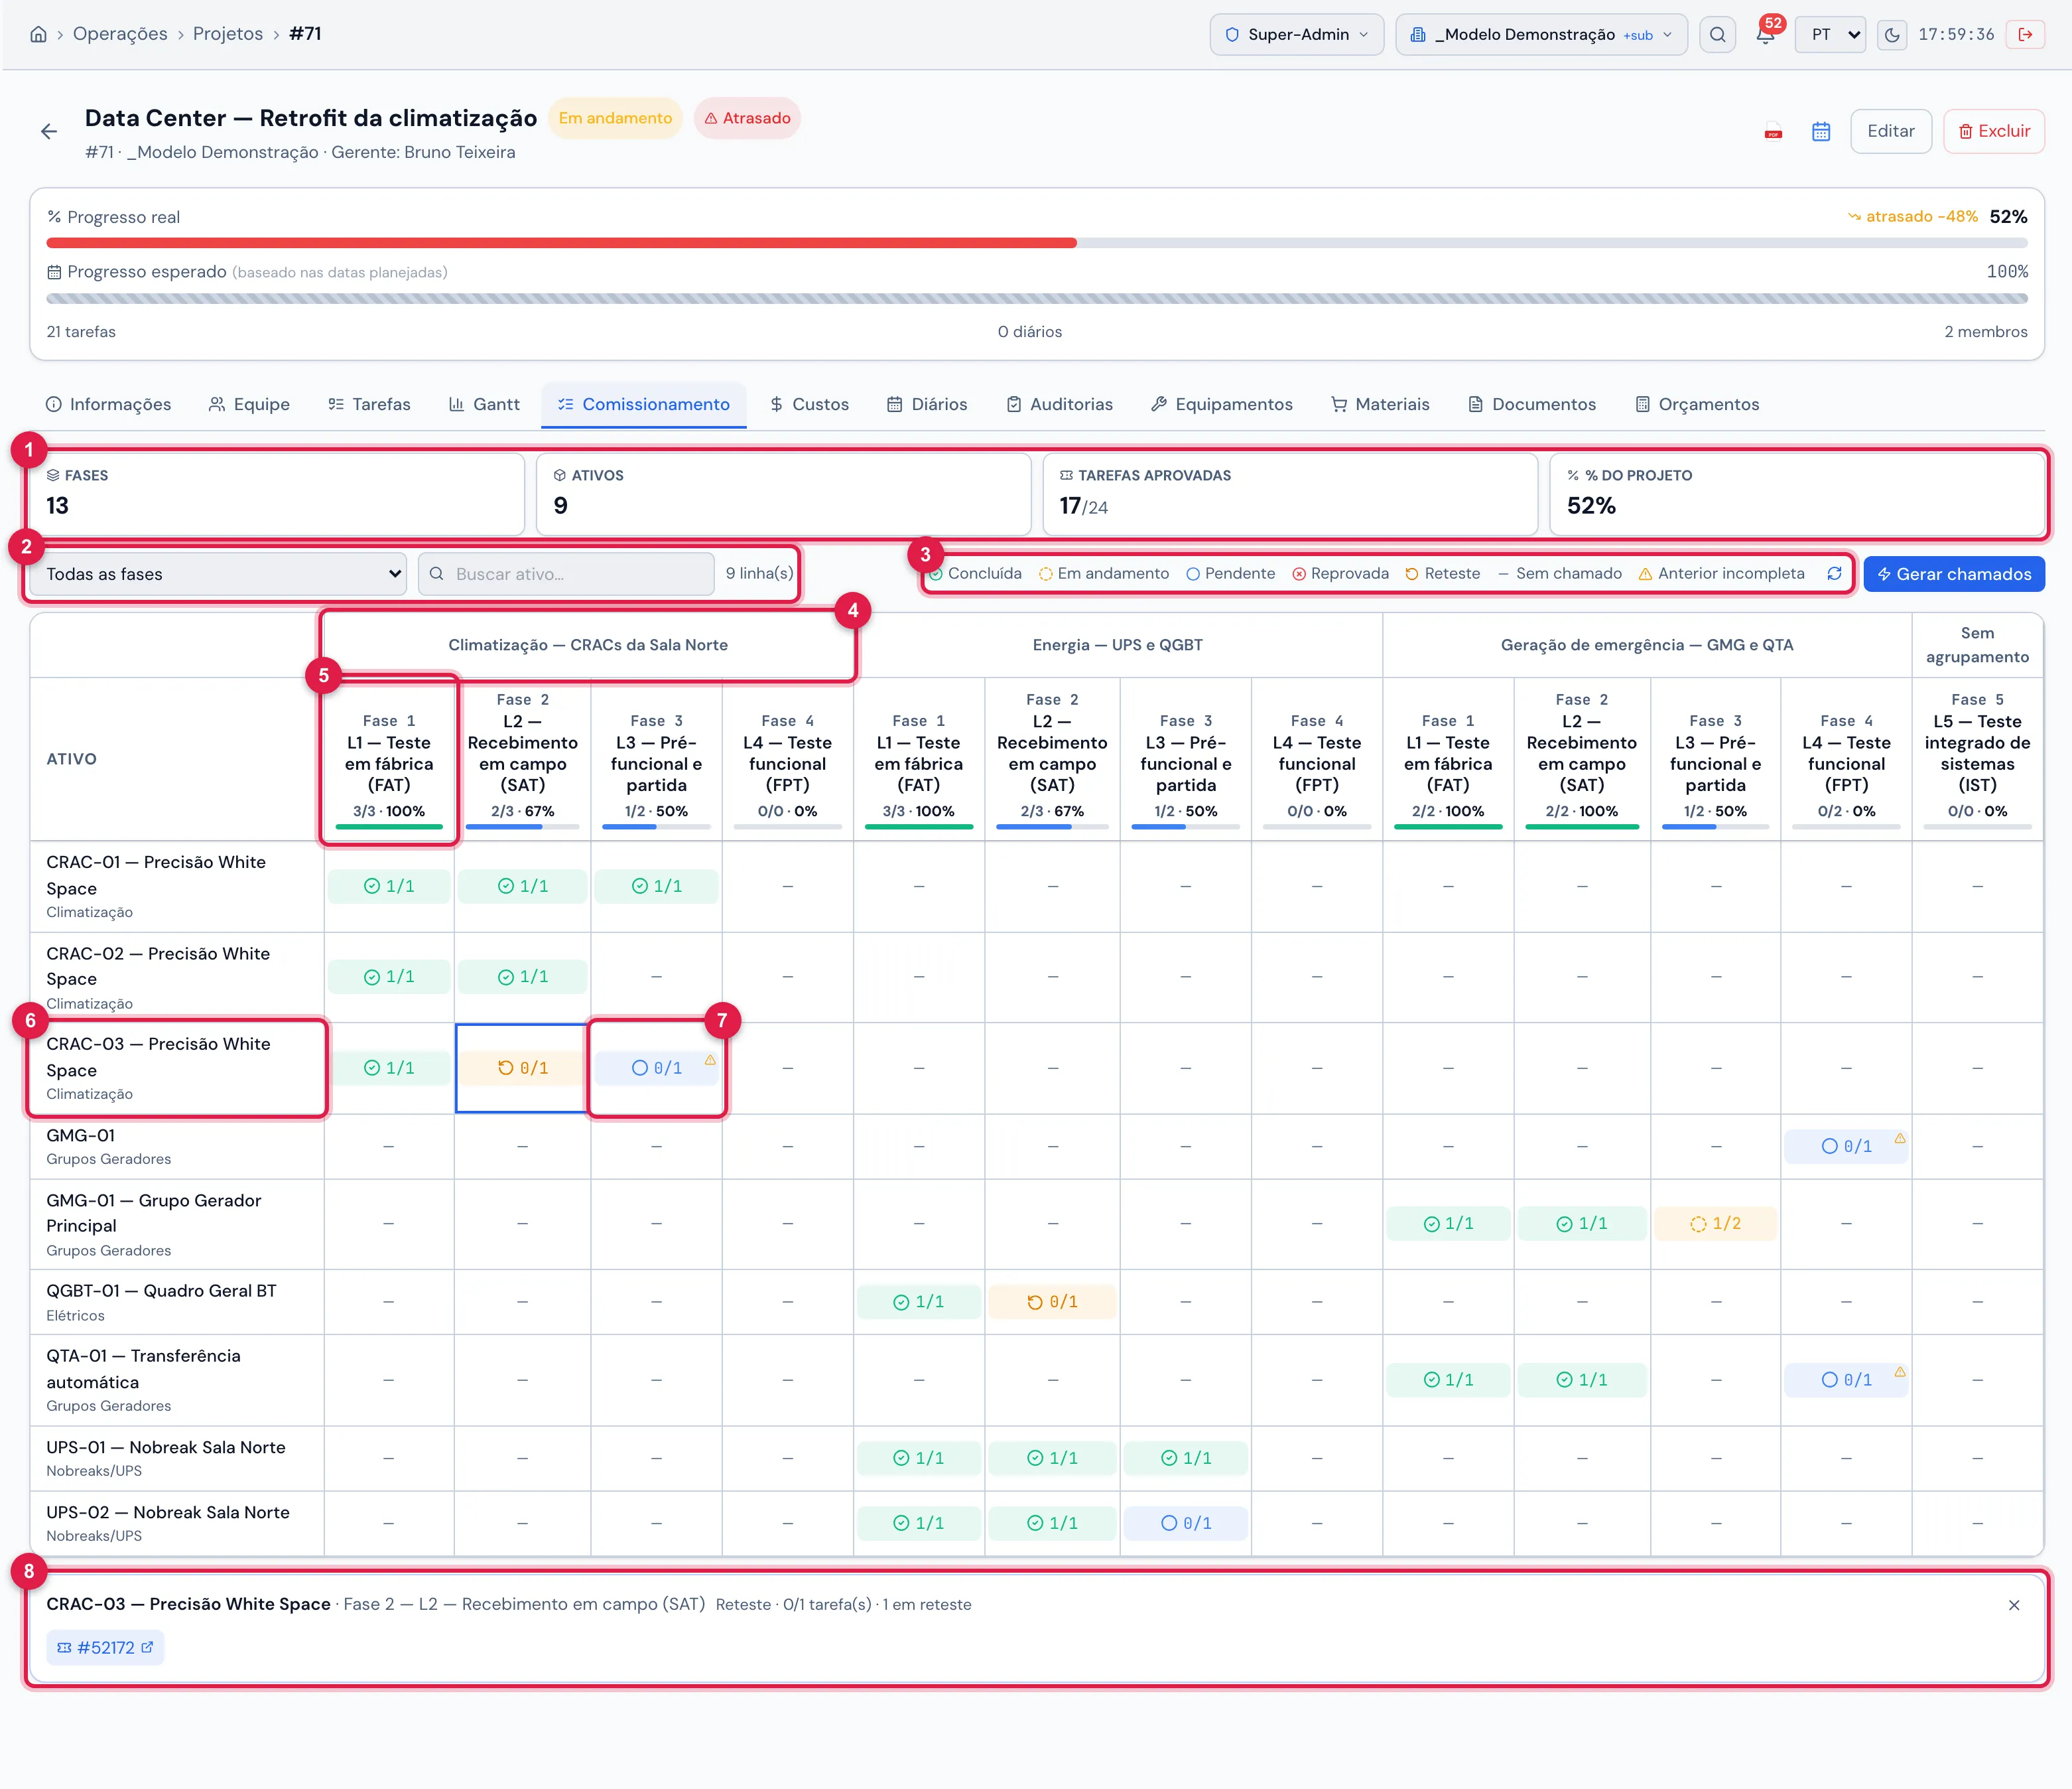Select UPS-02 pending 0/1 cell

tap(1186, 1523)
